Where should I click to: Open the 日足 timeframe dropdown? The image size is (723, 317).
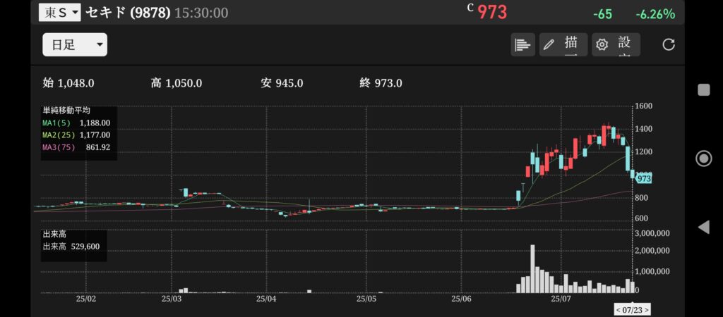click(x=75, y=44)
